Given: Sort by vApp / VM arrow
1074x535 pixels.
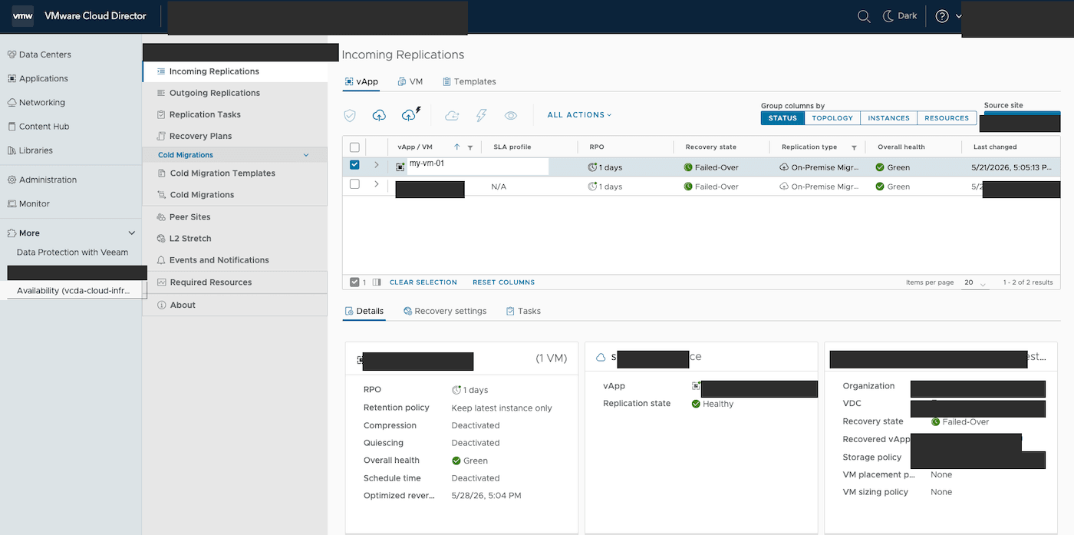Looking at the screenshot, I should coord(457,147).
